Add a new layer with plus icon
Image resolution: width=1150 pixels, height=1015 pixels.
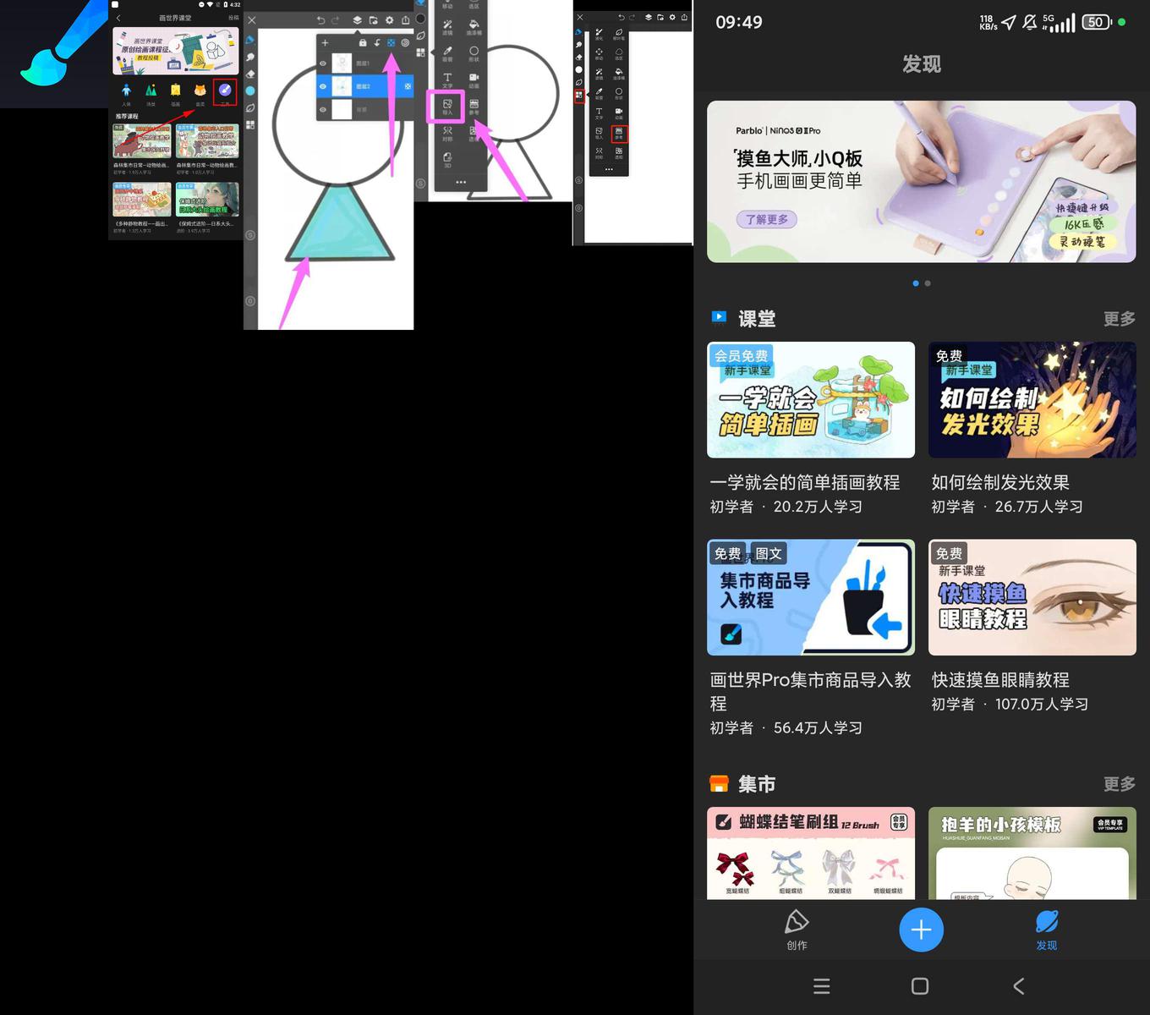325,42
